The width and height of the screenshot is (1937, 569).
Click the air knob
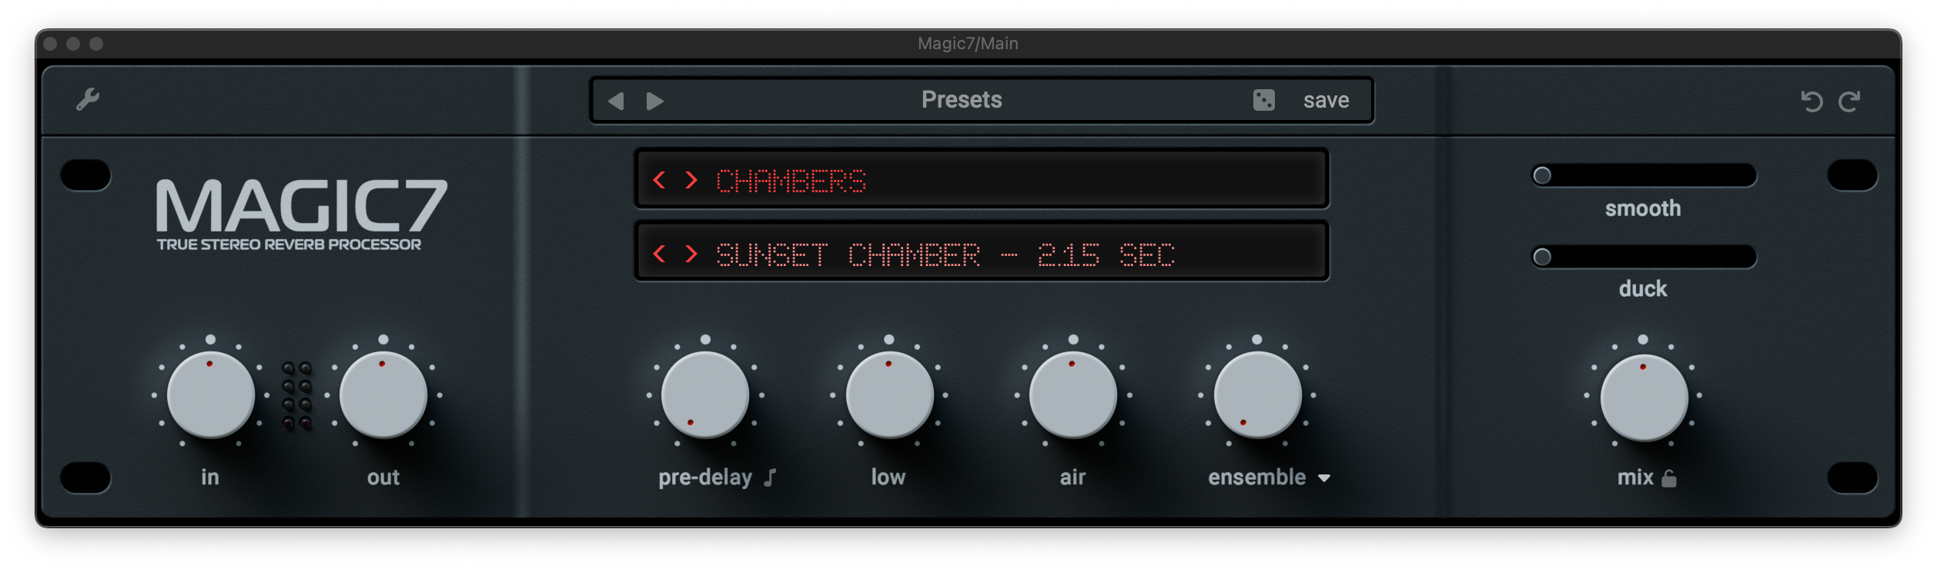(1073, 395)
